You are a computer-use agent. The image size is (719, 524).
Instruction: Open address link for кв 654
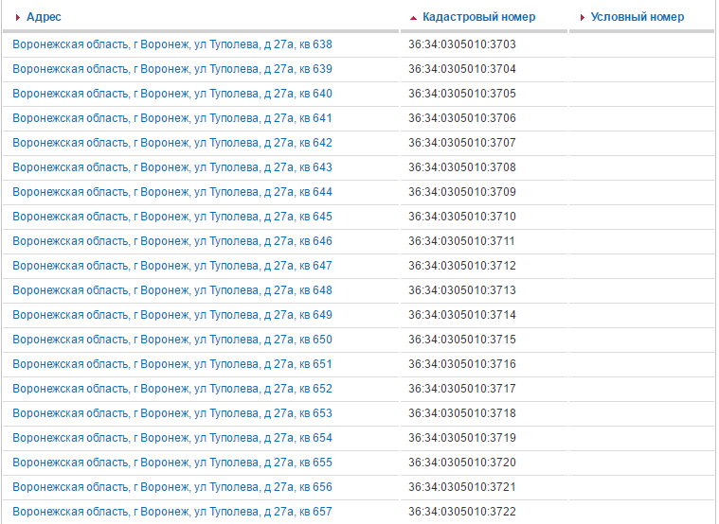point(172,438)
